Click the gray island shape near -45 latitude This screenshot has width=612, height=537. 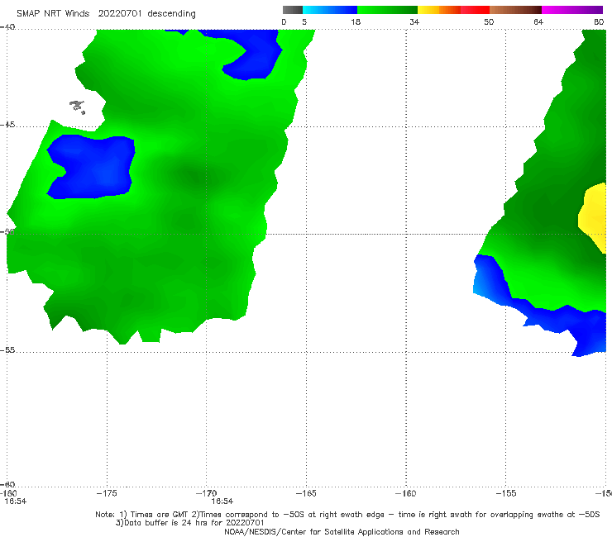[78, 107]
